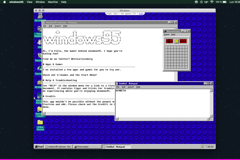
Task: Click the Minesweeper mine counter display
Action: click(x=169, y=41)
